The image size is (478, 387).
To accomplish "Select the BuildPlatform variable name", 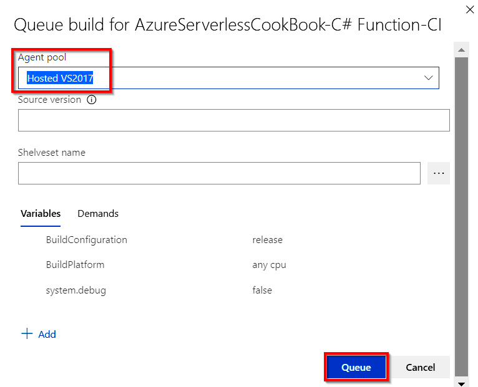I will click(x=75, y=265).
